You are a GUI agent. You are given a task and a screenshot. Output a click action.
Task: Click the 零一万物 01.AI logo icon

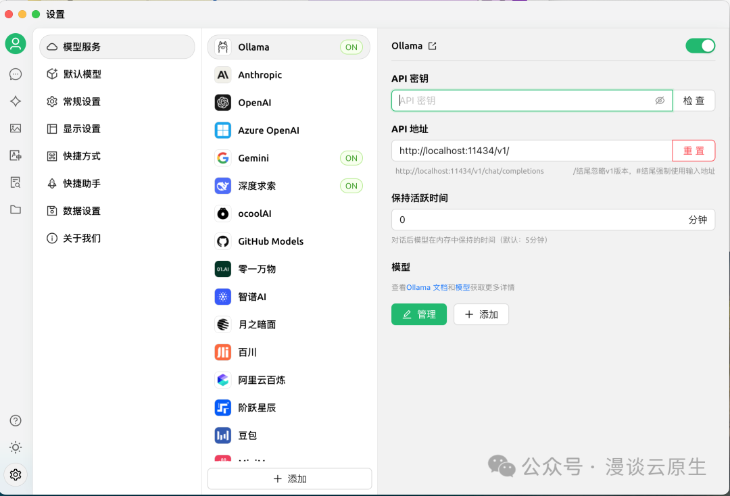click(223, 269)
